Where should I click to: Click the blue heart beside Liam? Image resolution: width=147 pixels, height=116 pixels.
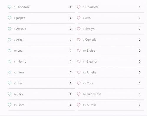click(9, 105)
